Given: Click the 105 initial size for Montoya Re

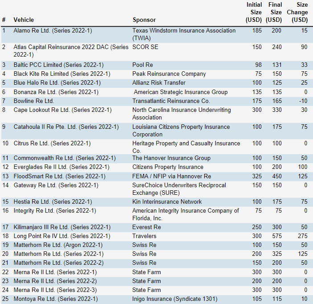Looking at the screenshot, I should (x=257, y=299).
